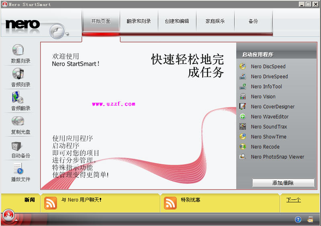Open the blue help question icon
321x226 pixels.
298,220
